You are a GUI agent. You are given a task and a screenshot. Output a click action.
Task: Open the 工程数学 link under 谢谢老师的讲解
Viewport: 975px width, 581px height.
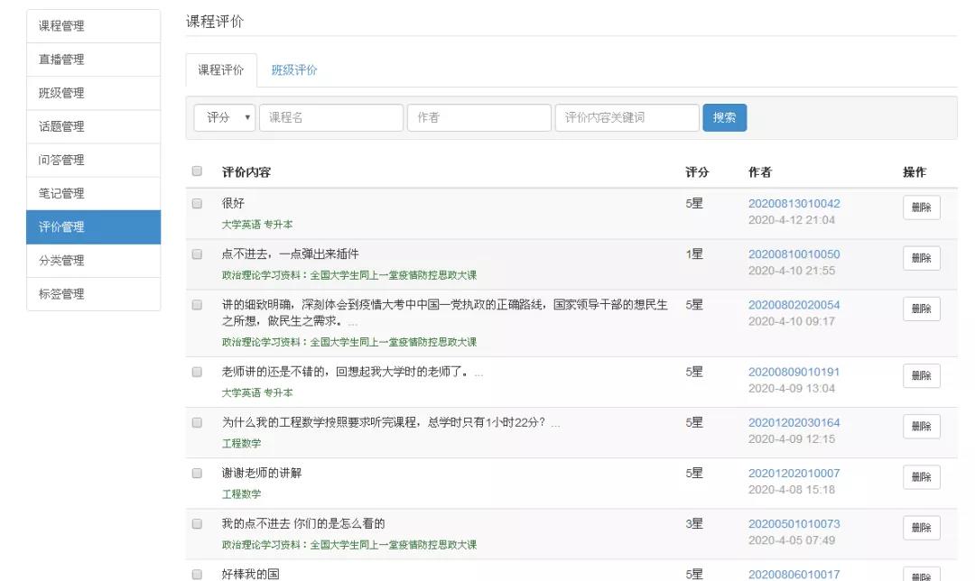[x=241, y=494]
